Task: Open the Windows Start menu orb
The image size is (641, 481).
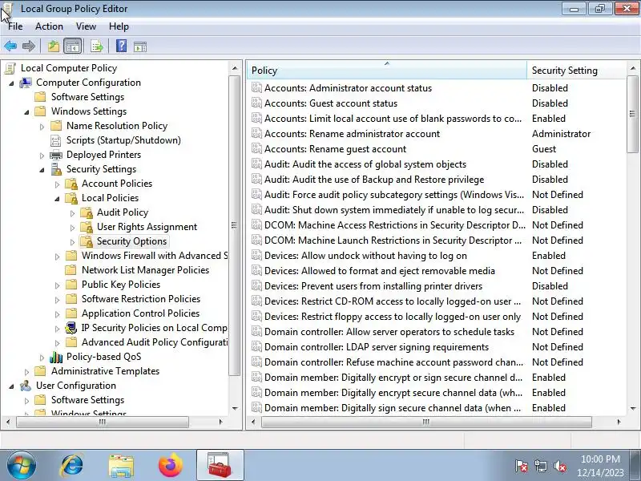Action: point(21,466)
